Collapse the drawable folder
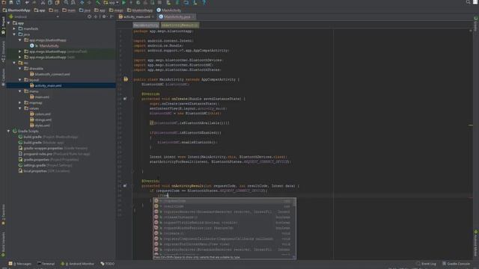The image size is (479, 269). coord(20,69)
